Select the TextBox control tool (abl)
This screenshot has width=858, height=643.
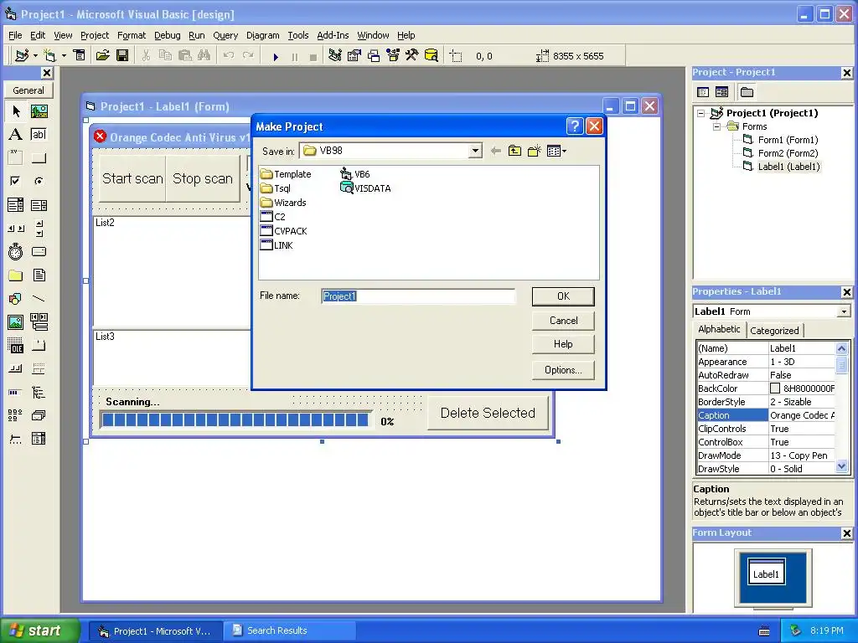tap(39, 135)
